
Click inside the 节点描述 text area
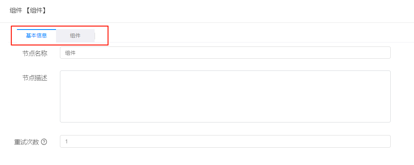click(x=225, y=96)
